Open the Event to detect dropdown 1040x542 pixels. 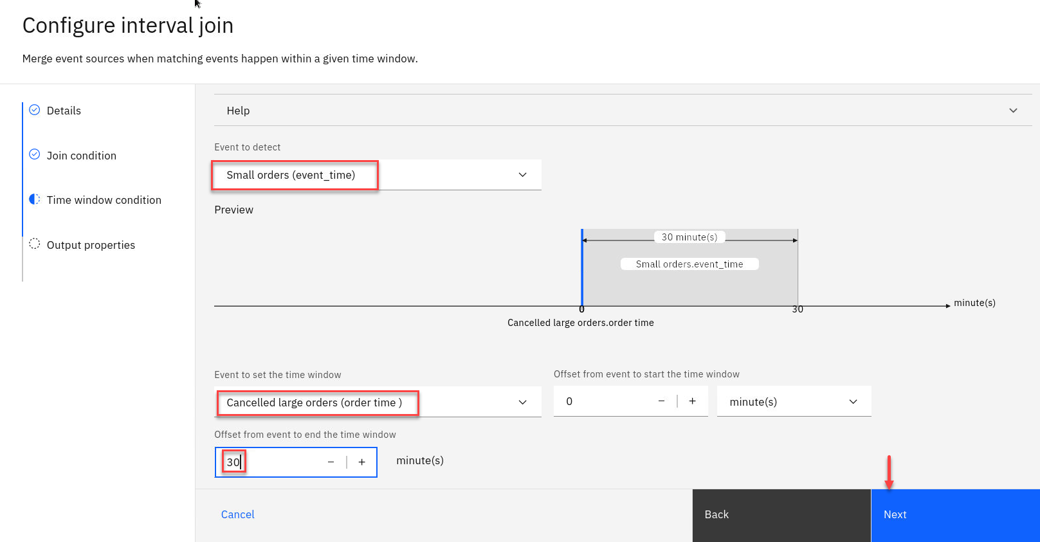522,175
